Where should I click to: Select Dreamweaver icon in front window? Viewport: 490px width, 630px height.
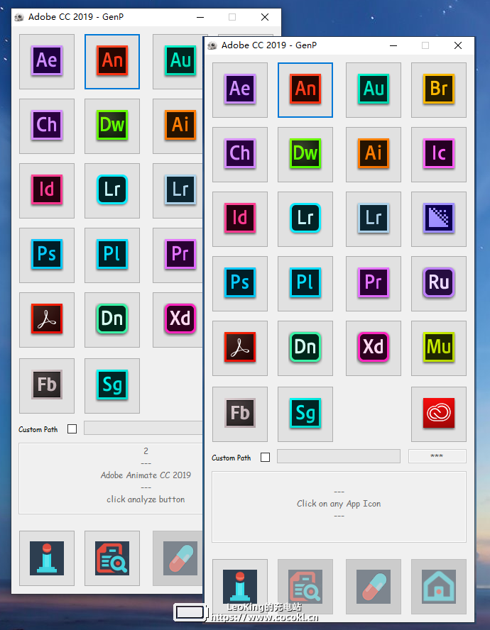click(305, 154)
